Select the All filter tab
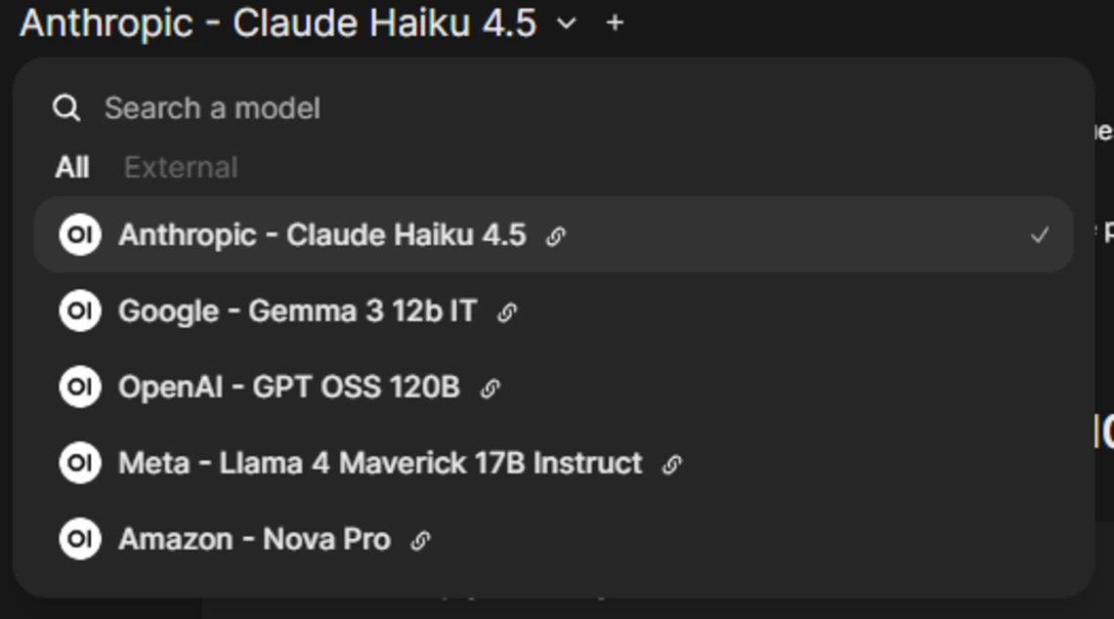The height and width of the screenshot is (619, 1114). tap(72, 168)
